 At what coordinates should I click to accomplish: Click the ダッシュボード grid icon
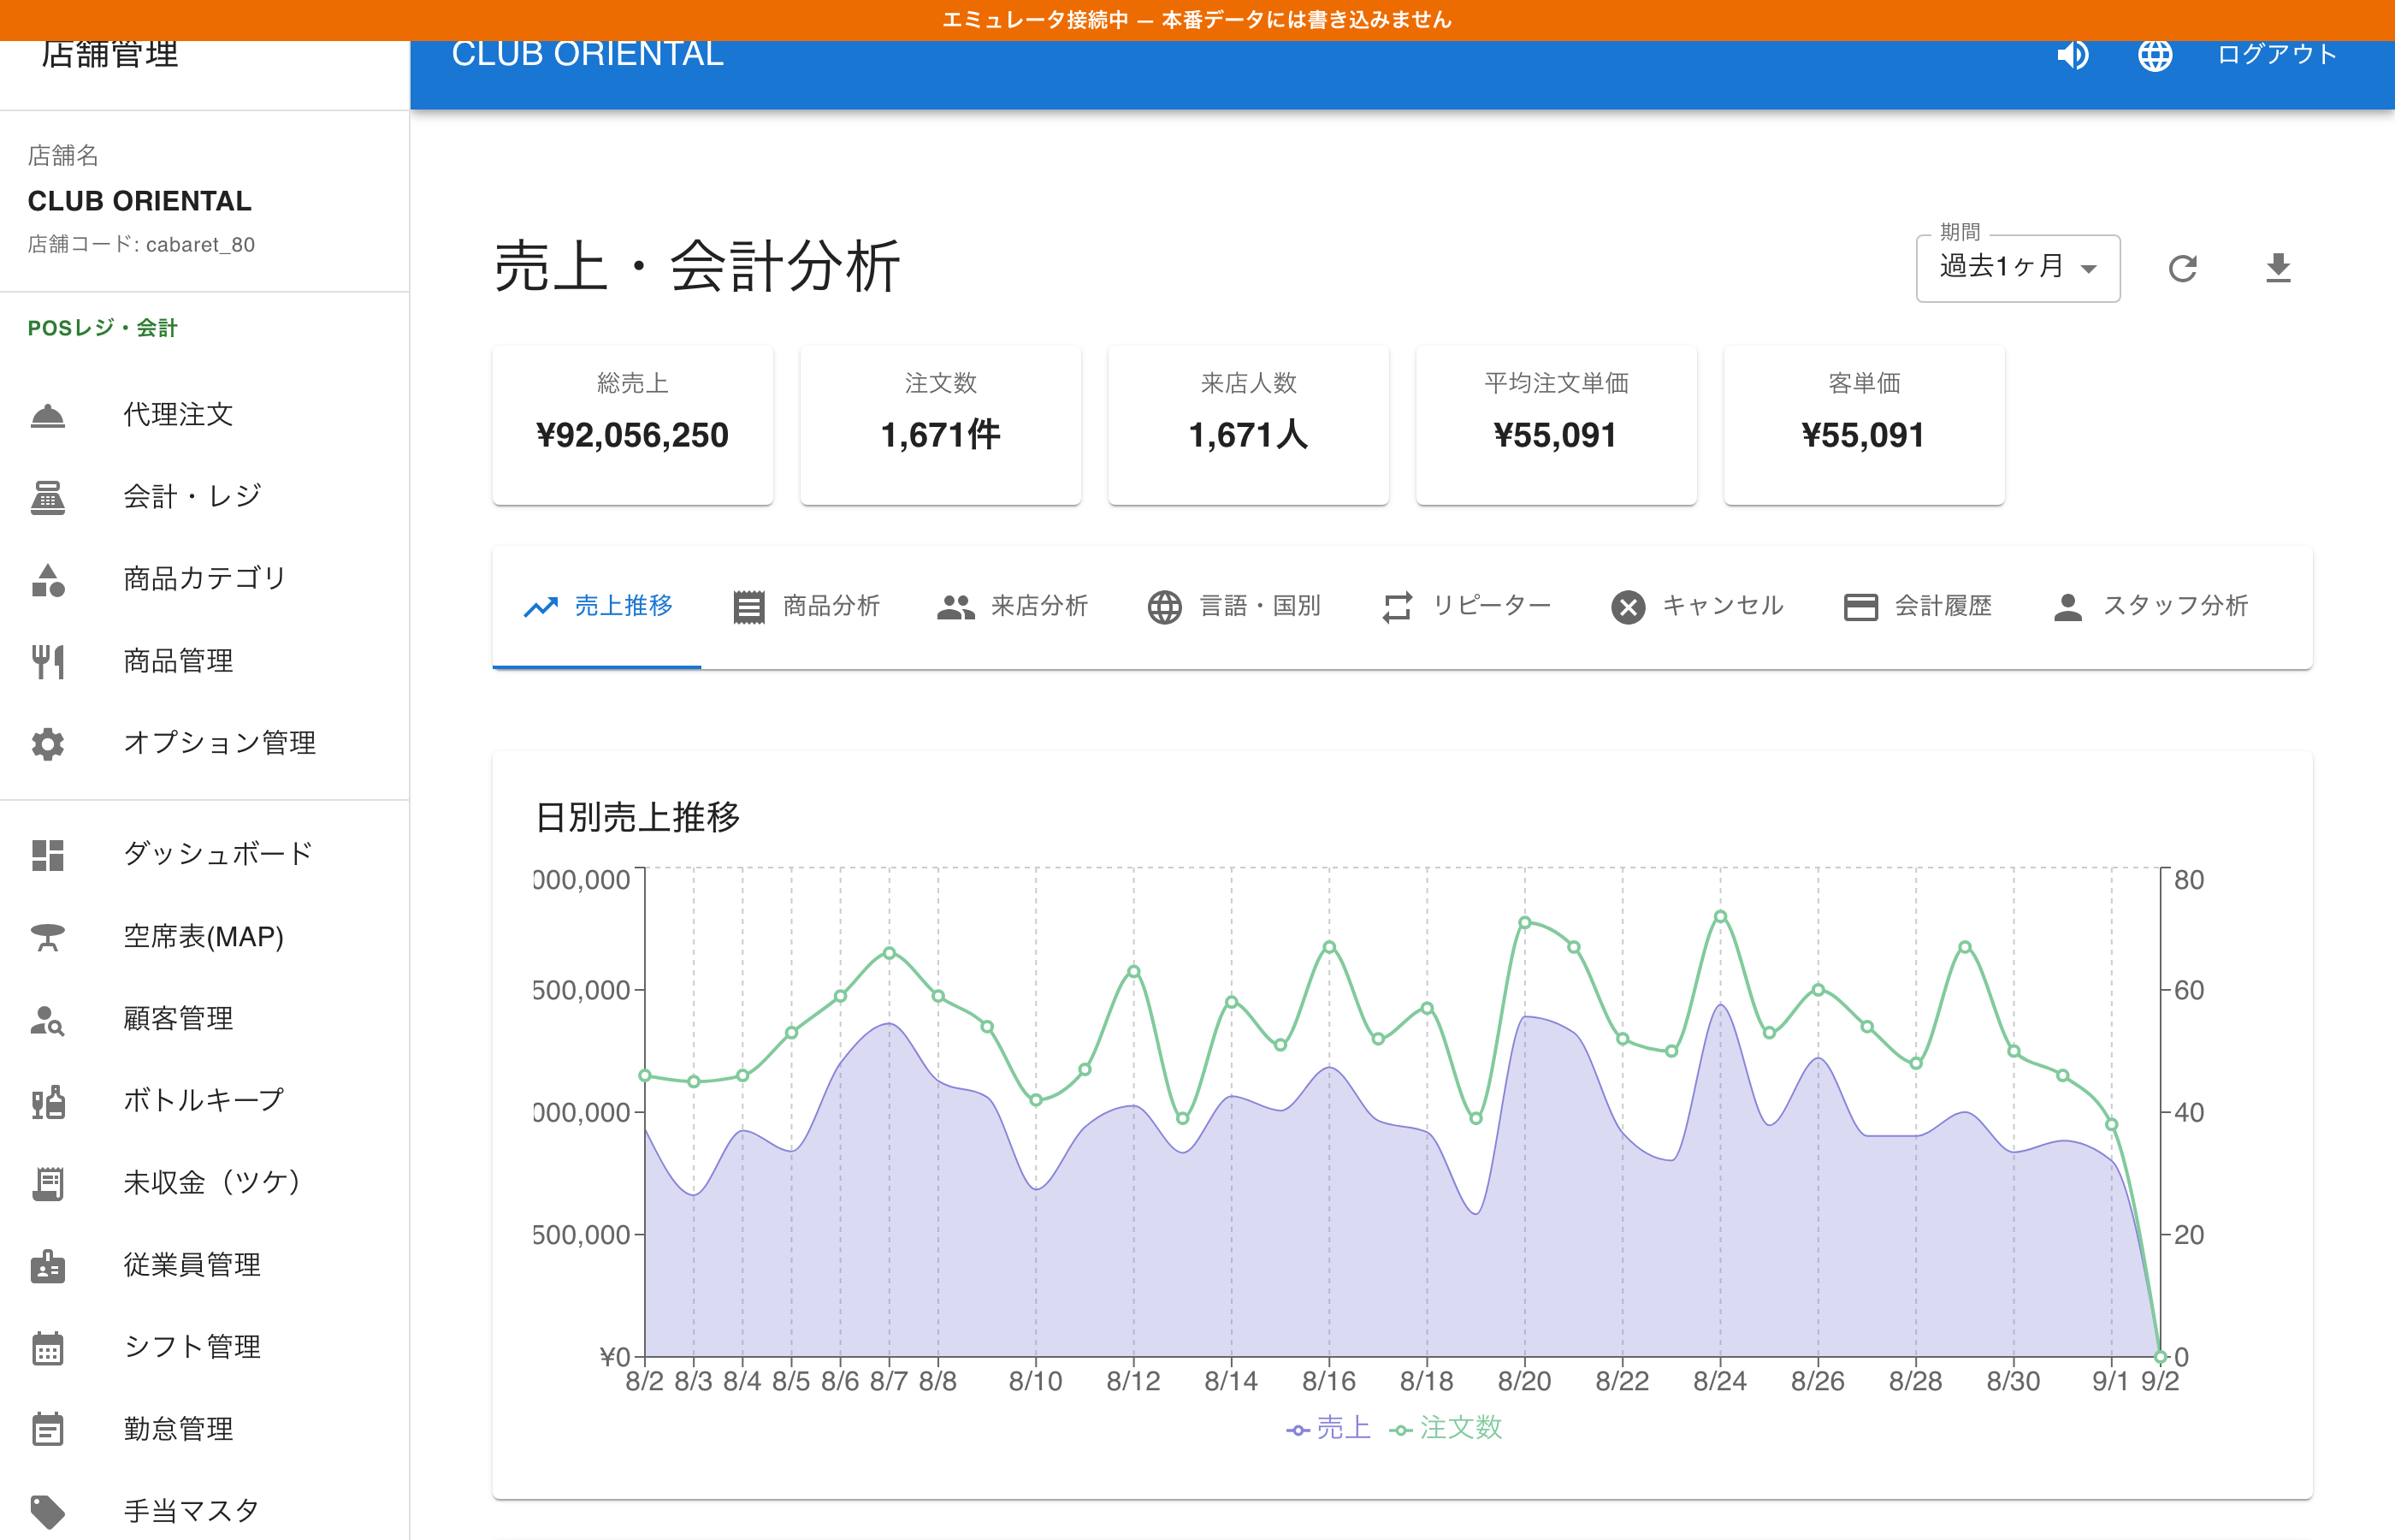coord(48,855)
